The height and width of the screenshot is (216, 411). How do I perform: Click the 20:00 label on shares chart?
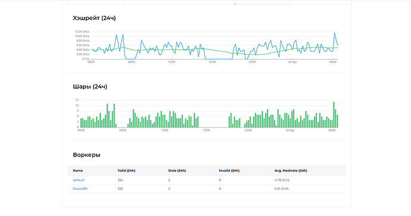[x=248, y=130]
